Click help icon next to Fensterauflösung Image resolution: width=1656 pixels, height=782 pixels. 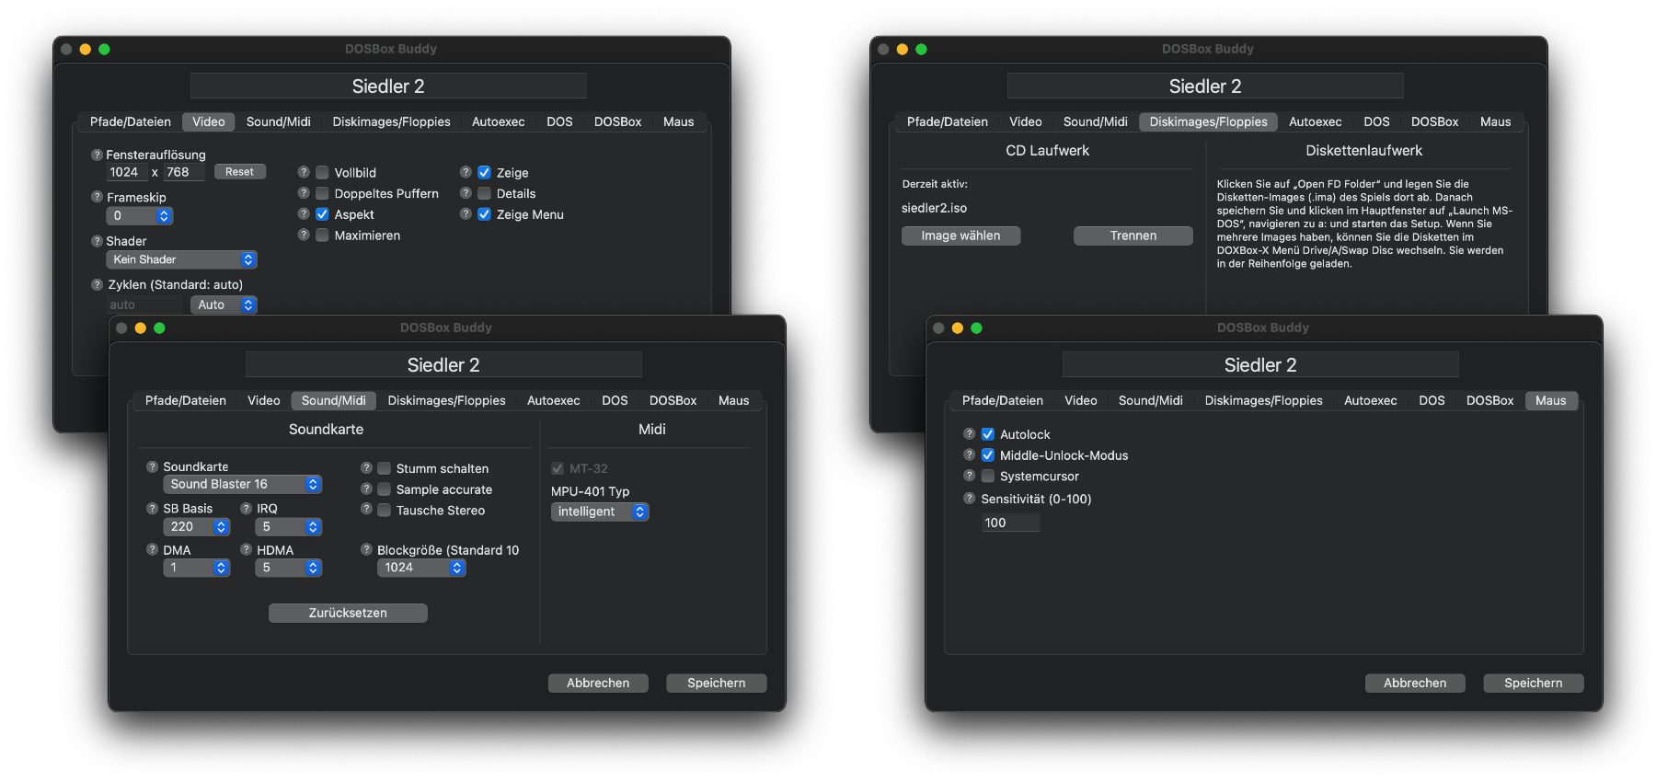point(97,155)
